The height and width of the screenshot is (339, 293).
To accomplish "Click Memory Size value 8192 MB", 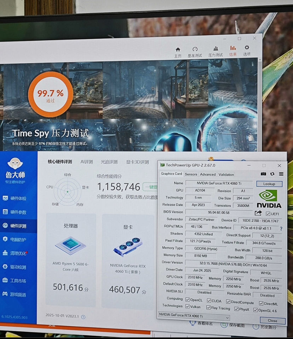I will click(200, 256).
